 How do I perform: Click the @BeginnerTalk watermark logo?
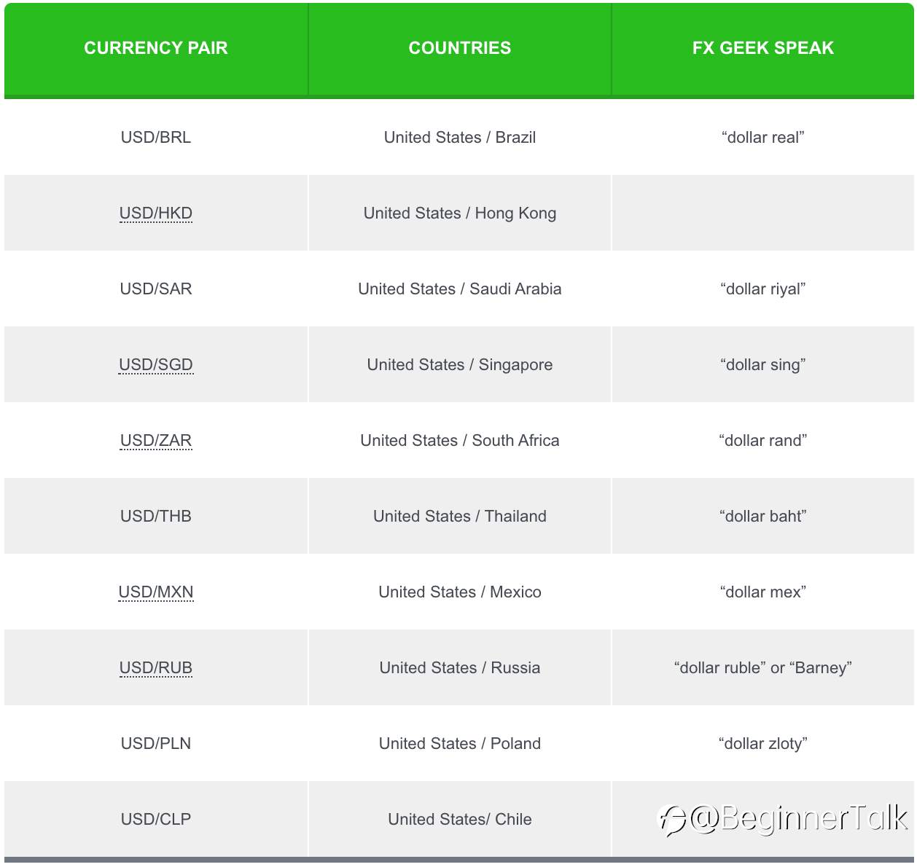[784, 819]
